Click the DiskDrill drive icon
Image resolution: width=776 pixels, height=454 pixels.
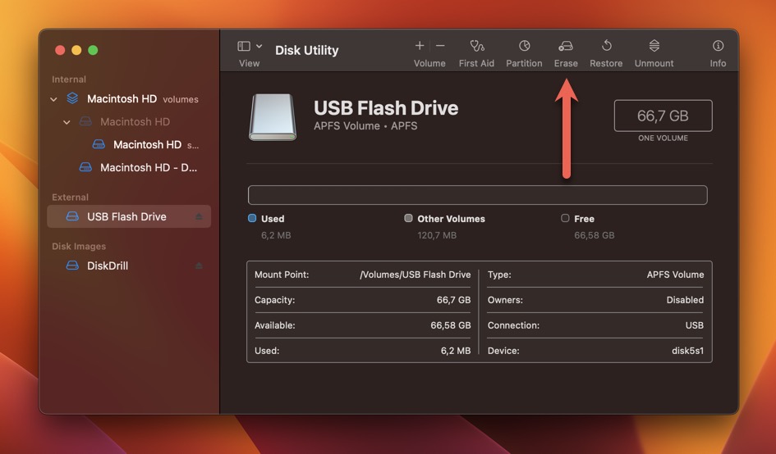[72, 266]
